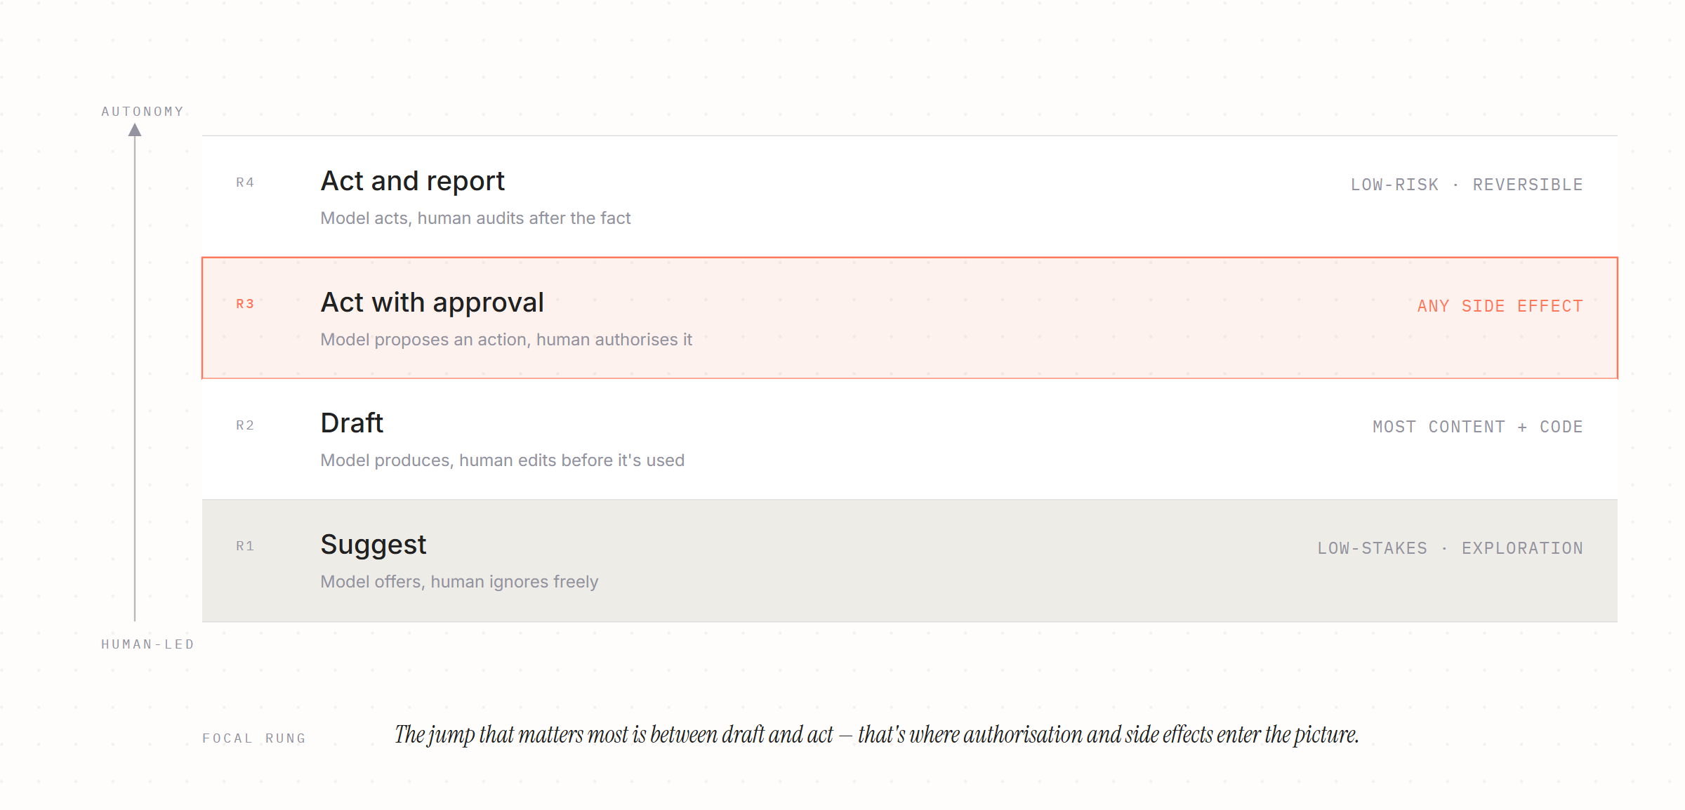Image resolution: width=1685 pixels, height=810 pixels.
Task: Click the AUTONOMY axis label
Action: pos(143,112)
